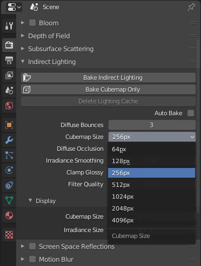
Task: Open the Scene properties tab in sidebar
Action: 9,90
